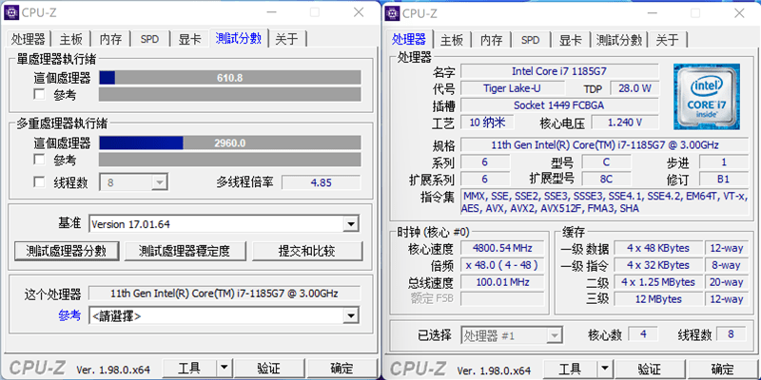761x380 pixels.
Task: Open 主板 tab in right window
Action: (x=452, y=39)
